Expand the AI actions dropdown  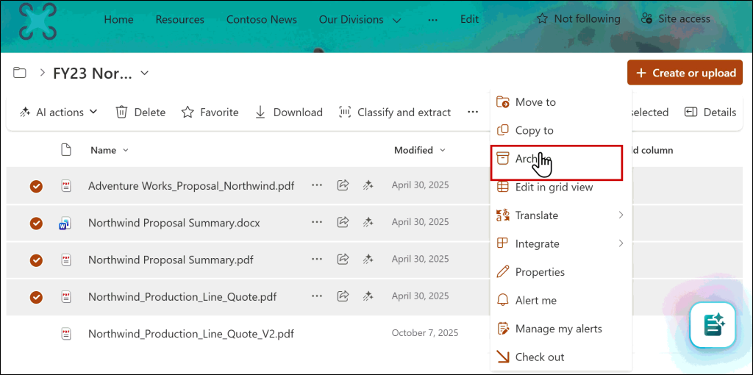click(59, 113)
